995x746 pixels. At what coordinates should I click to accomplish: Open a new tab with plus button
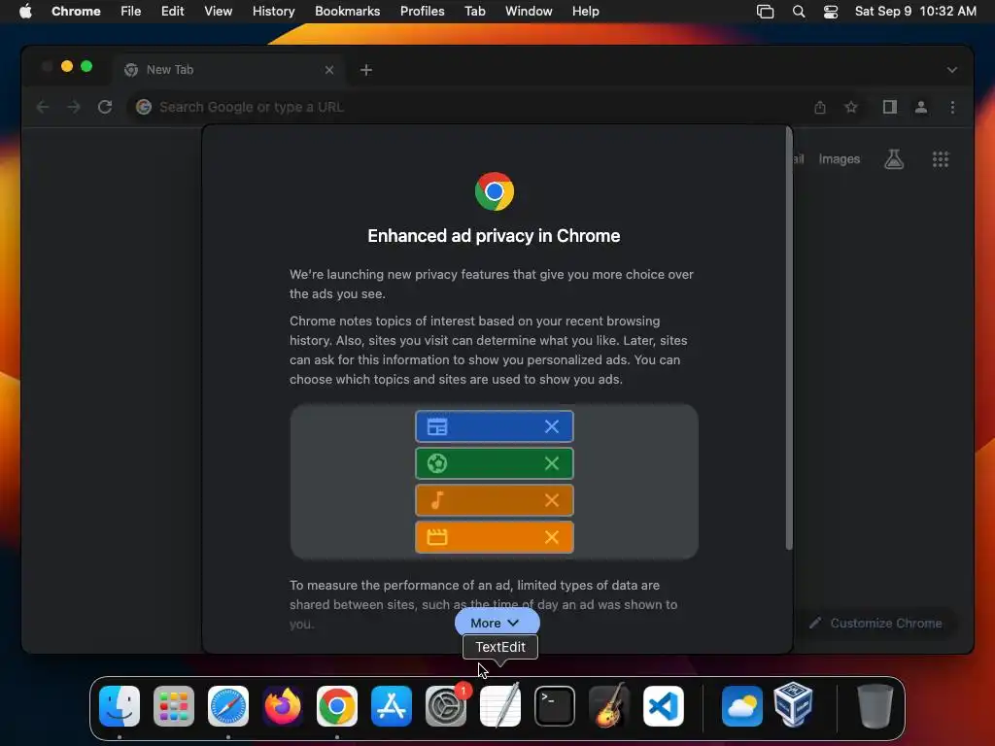(x=366, y=70)
